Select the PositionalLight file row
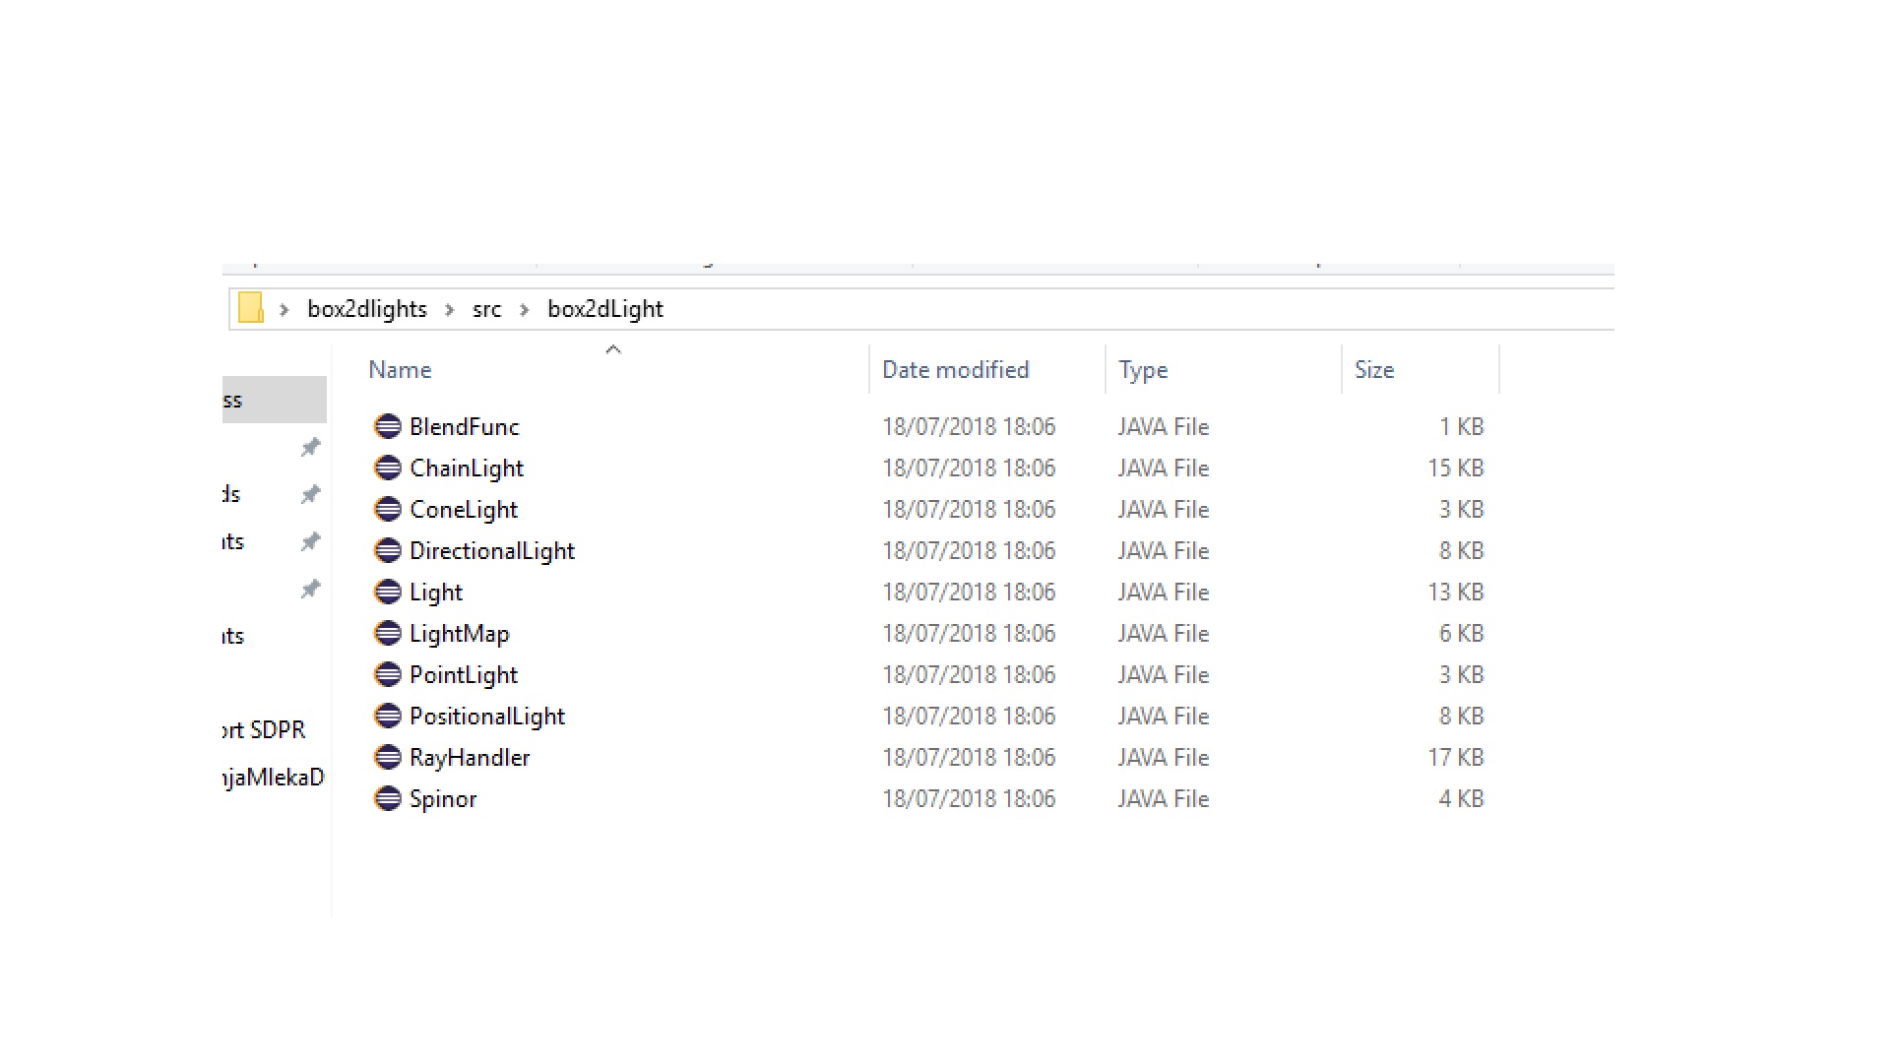 (486, 717)
